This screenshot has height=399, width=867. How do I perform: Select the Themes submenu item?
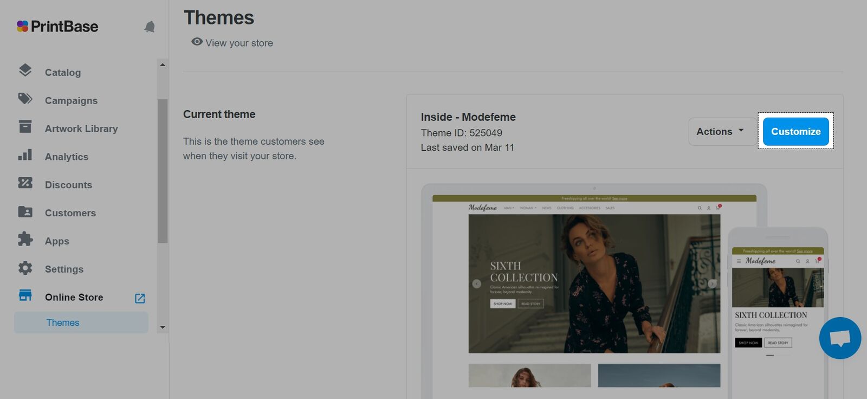[x=81, y=323]
